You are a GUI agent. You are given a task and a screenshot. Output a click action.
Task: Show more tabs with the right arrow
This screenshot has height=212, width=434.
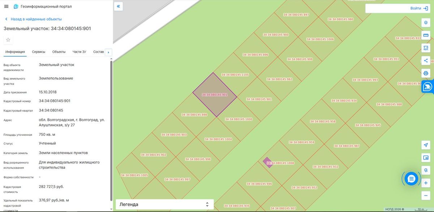click(109, 52)
